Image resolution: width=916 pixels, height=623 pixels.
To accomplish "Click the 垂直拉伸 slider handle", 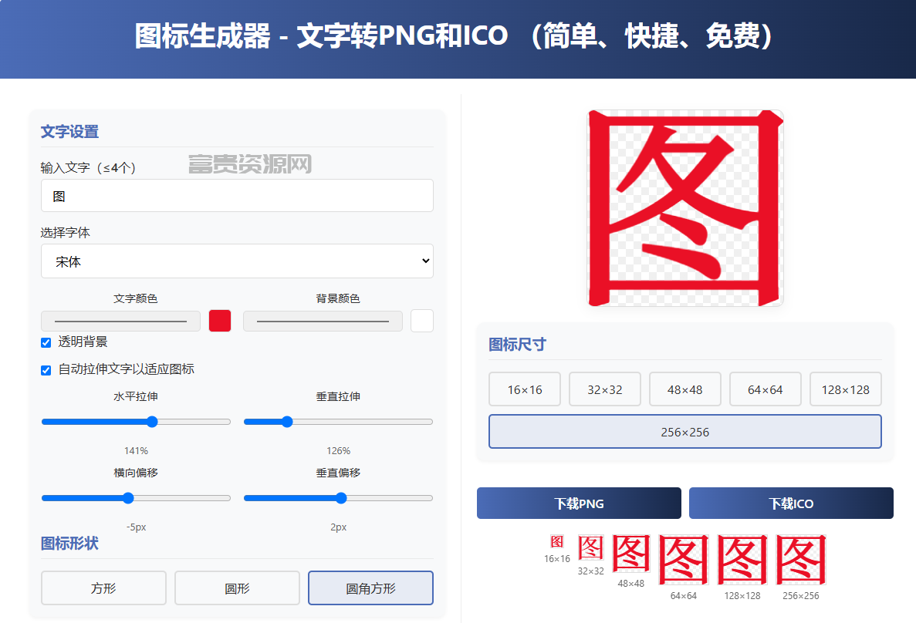I will tap(287, 422).
